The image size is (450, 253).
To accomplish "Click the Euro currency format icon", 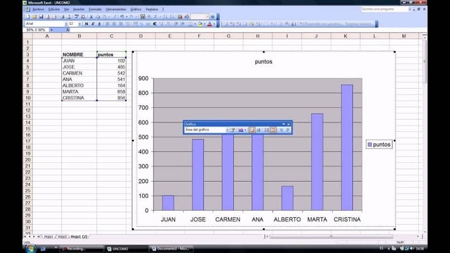I will click(154, 24).
